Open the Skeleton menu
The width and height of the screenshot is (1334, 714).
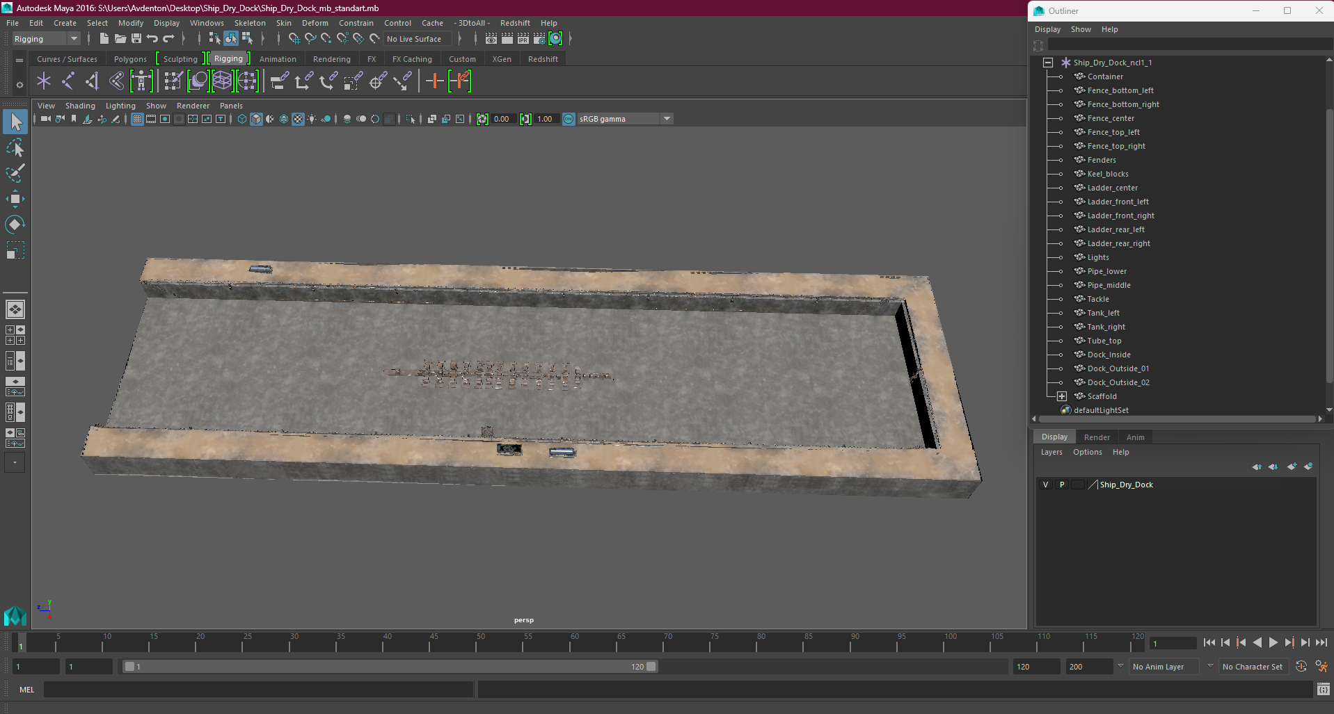(250, 23)
